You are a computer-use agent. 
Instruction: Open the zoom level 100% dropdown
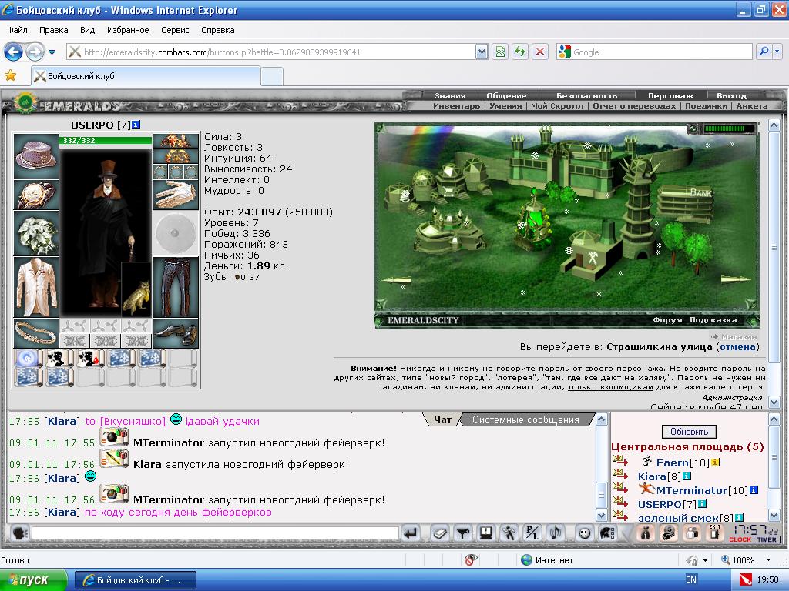[768, 560]
